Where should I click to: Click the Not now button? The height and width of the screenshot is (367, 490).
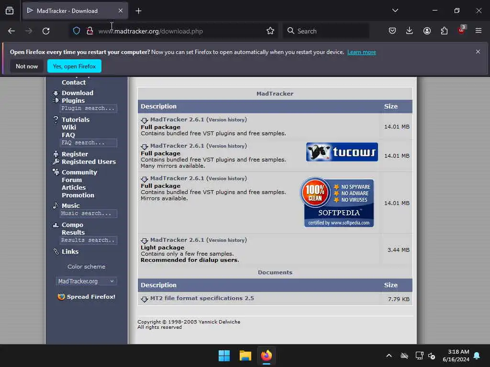click(27, 66)
